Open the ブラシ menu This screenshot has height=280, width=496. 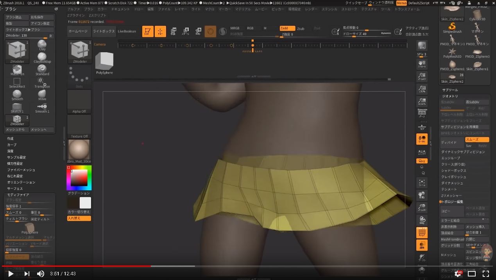click(x=89, y=9)
